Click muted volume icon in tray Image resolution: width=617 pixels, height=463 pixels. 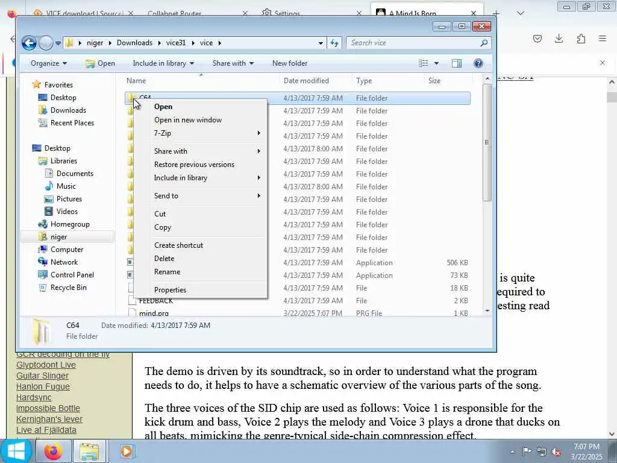(x=556, y=452)
